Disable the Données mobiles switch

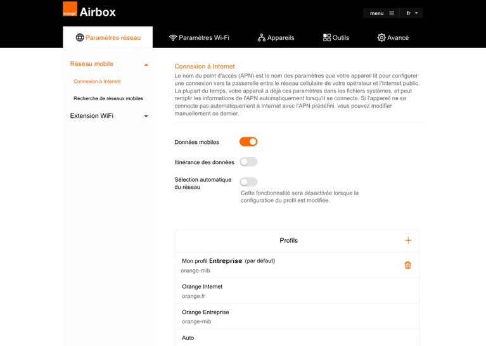point(248,142)
